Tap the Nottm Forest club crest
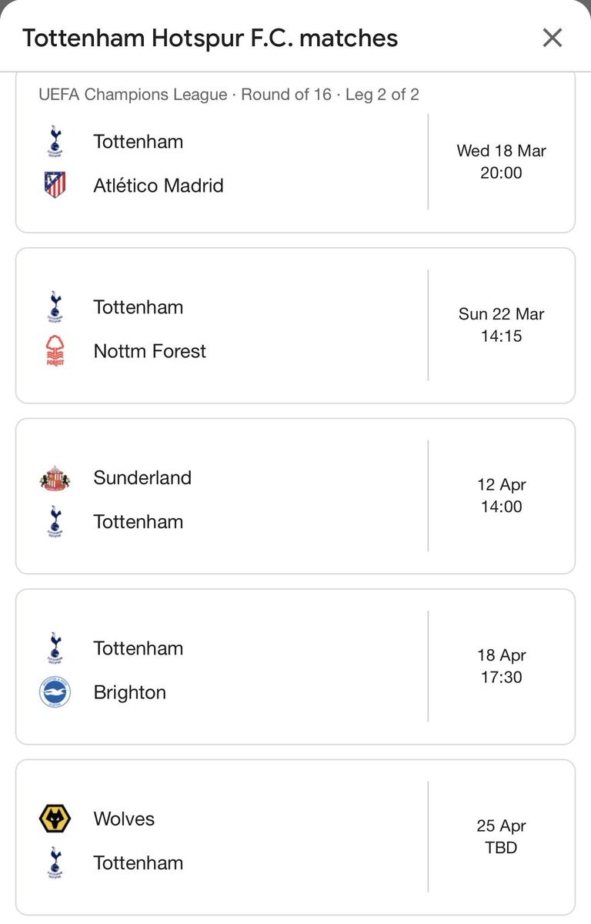 (55, 351)
